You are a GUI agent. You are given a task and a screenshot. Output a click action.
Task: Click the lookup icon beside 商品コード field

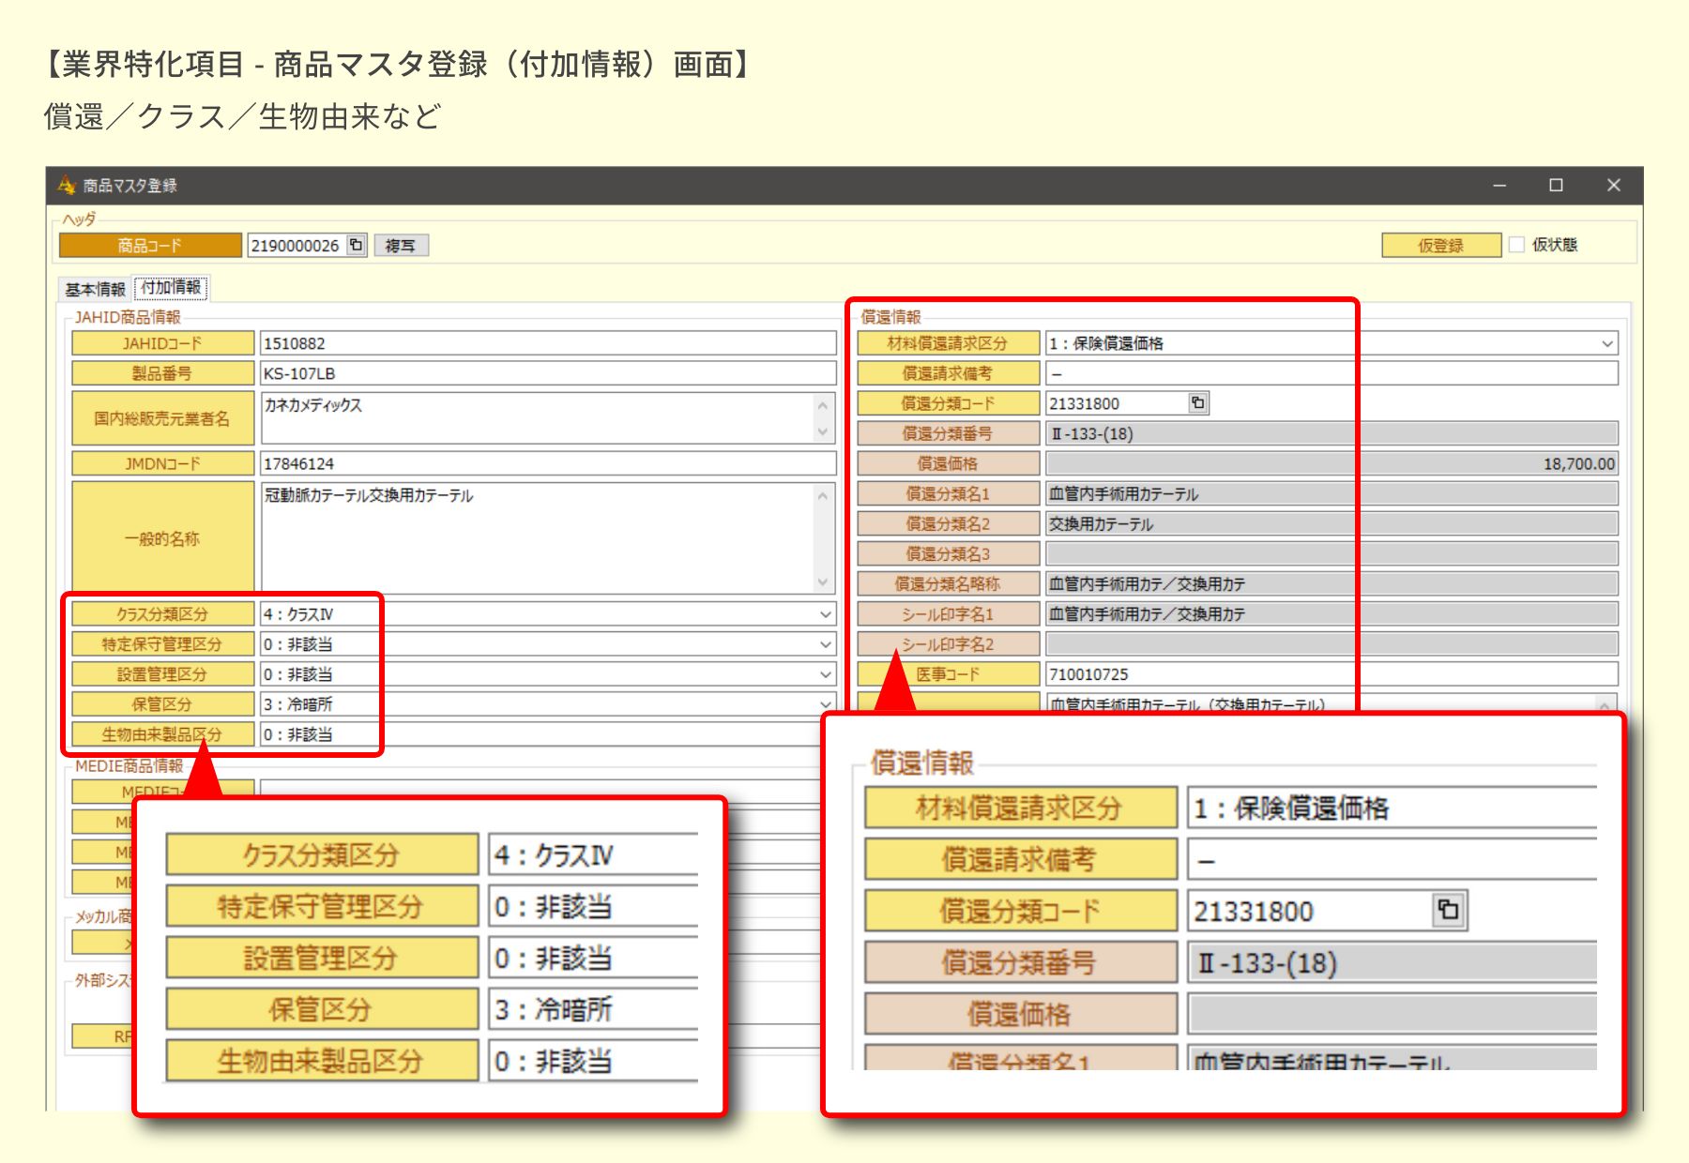pyautogui.click(x=357, y=245)
